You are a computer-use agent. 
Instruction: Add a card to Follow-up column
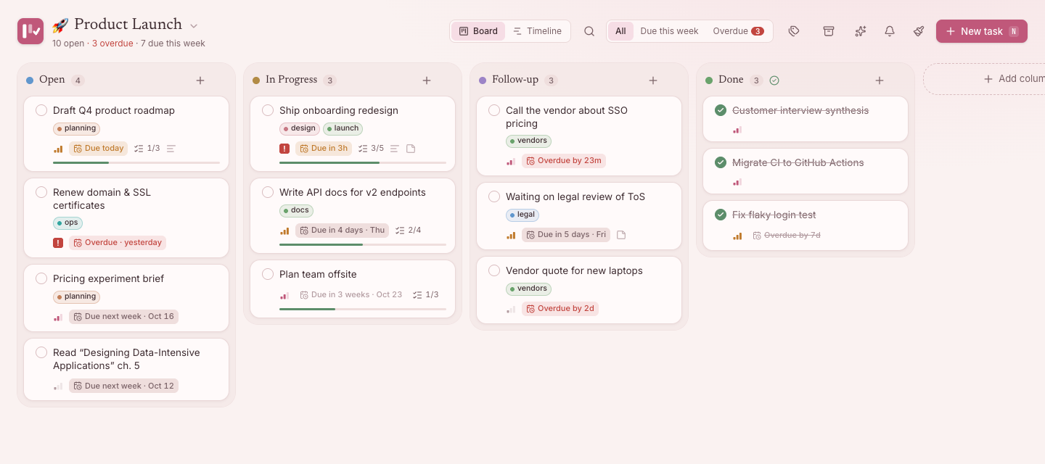(x=653, y=80)
